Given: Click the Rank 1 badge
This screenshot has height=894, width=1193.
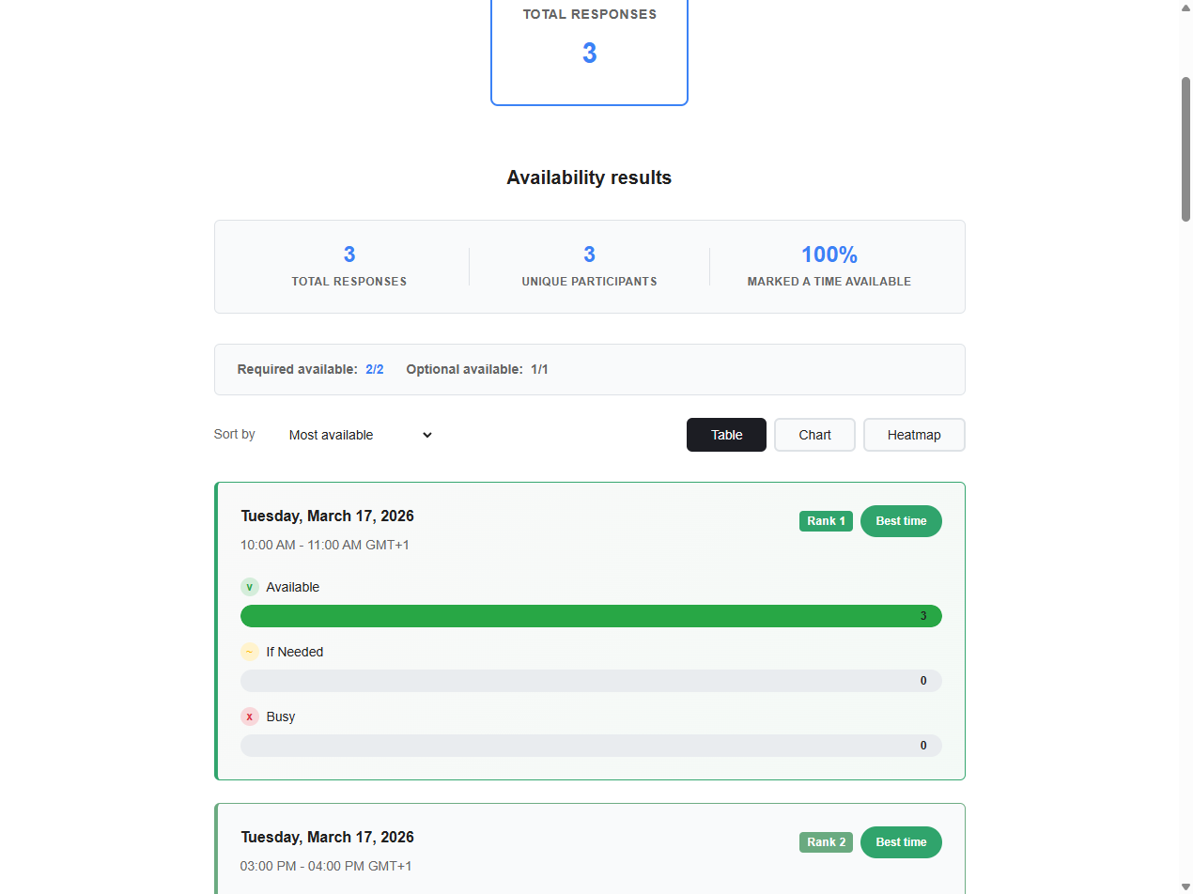Looking at the screenshot, I should (x=826, y=521).
